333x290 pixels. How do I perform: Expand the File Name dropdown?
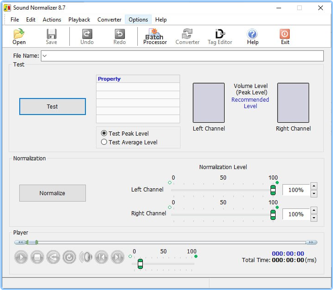[45, 56]
